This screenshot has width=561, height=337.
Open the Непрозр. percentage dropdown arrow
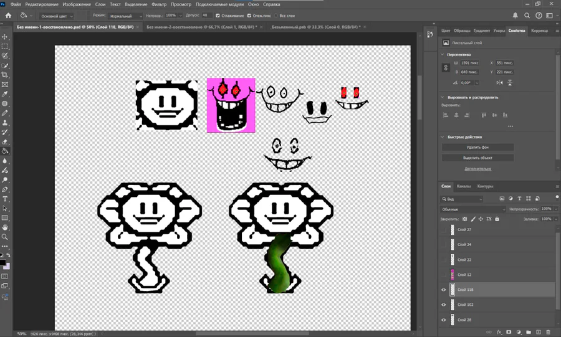pos(180,16)
